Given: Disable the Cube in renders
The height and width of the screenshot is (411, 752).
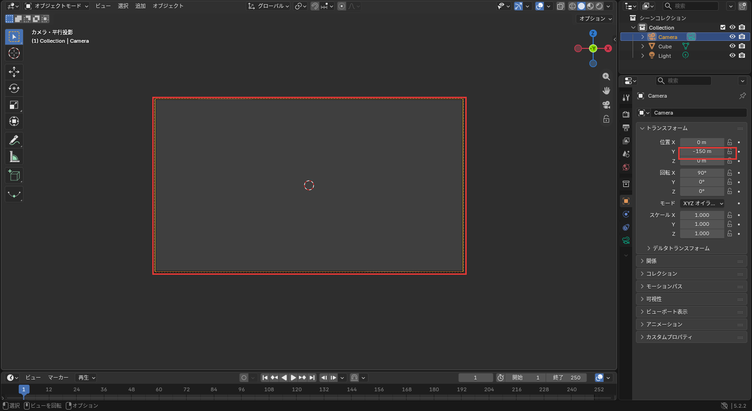Looking at the screenshot, I should tap(742, 46).
